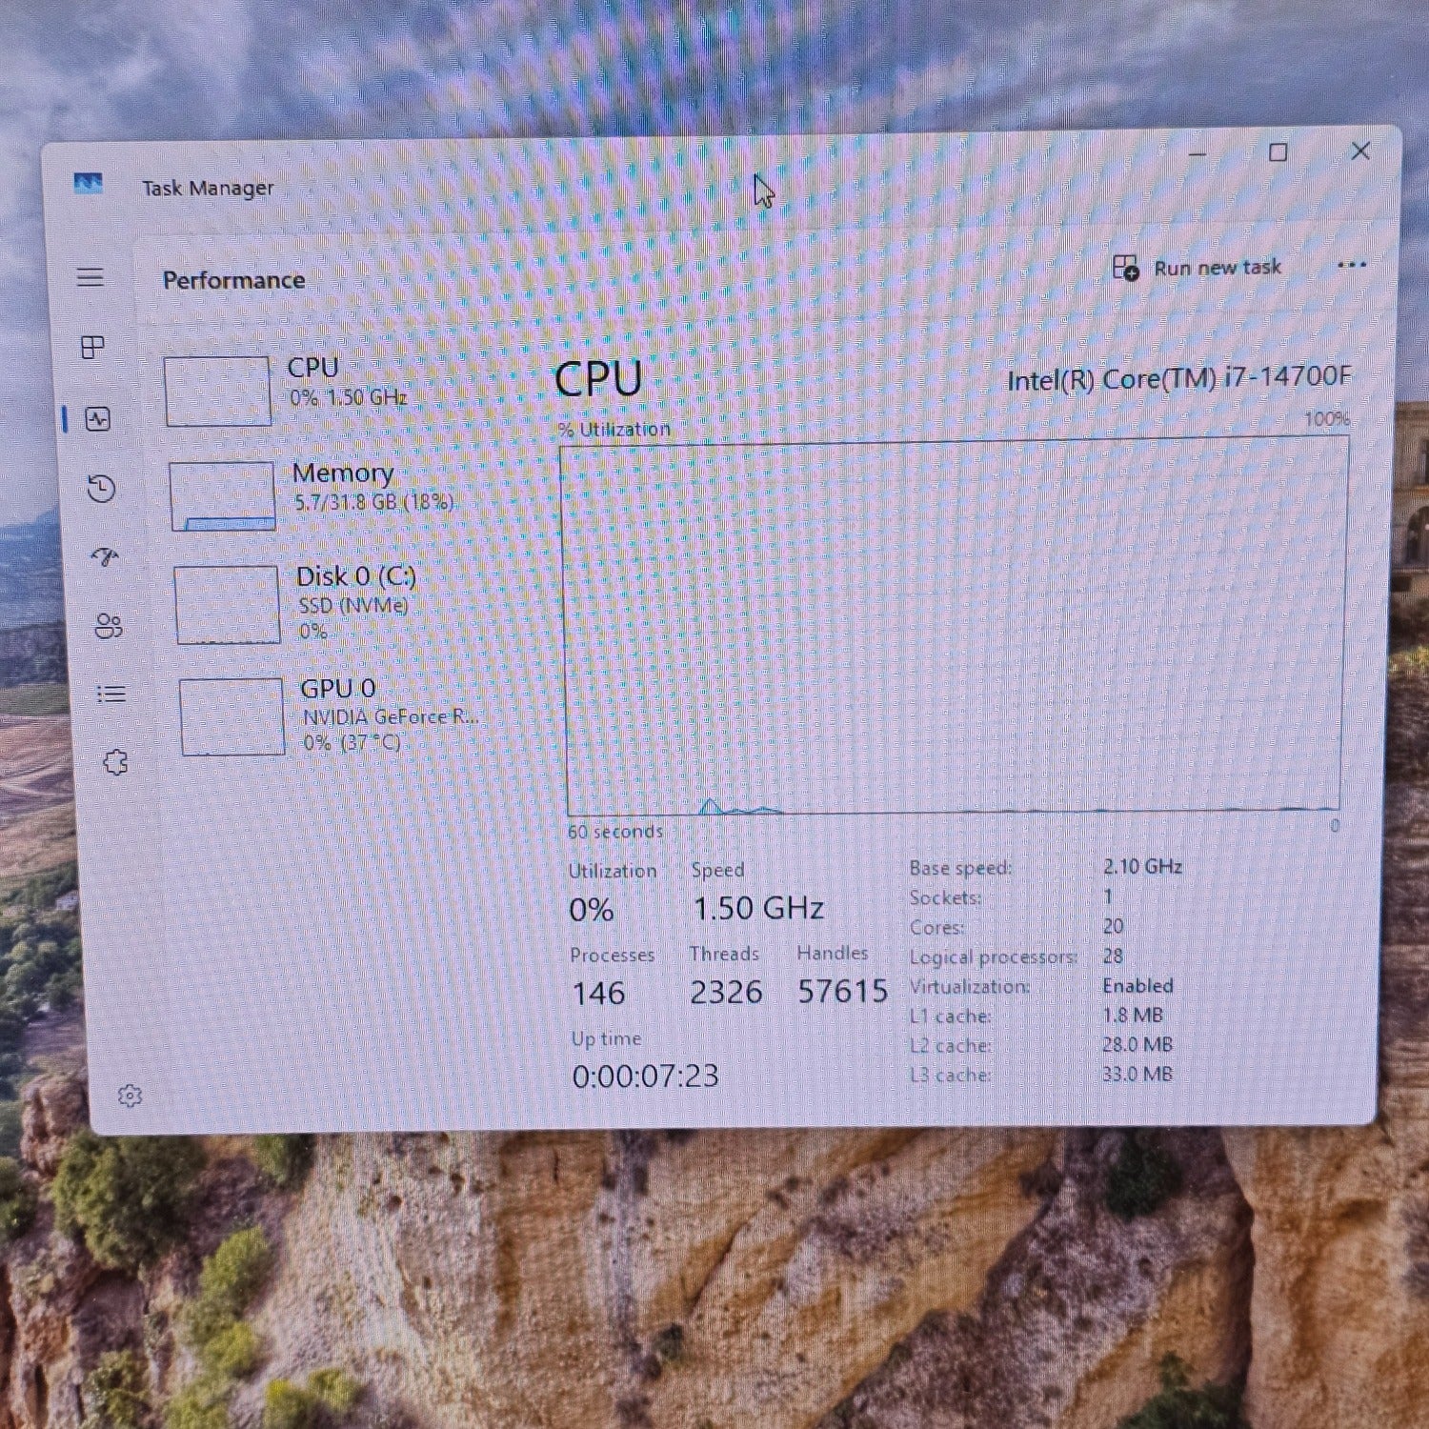
Task: Click the Disk 0 mini graph thumbnail
Action: point(228,605)
